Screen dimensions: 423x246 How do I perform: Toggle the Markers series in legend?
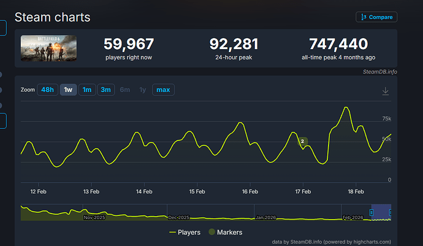tap(226, 233)
